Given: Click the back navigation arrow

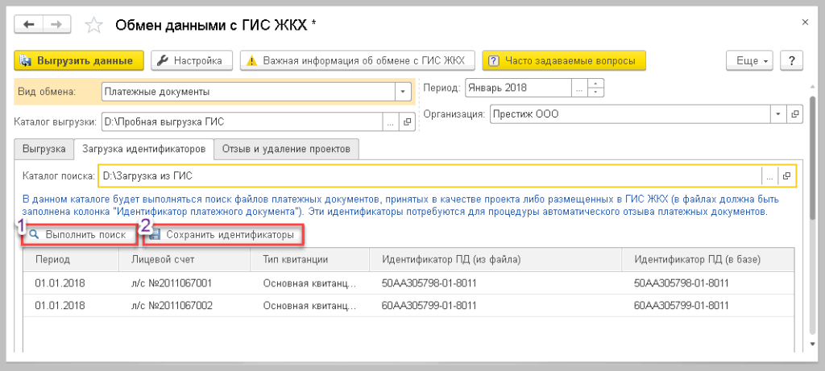Looking at the screenshot, I should (x=29, y=25).
